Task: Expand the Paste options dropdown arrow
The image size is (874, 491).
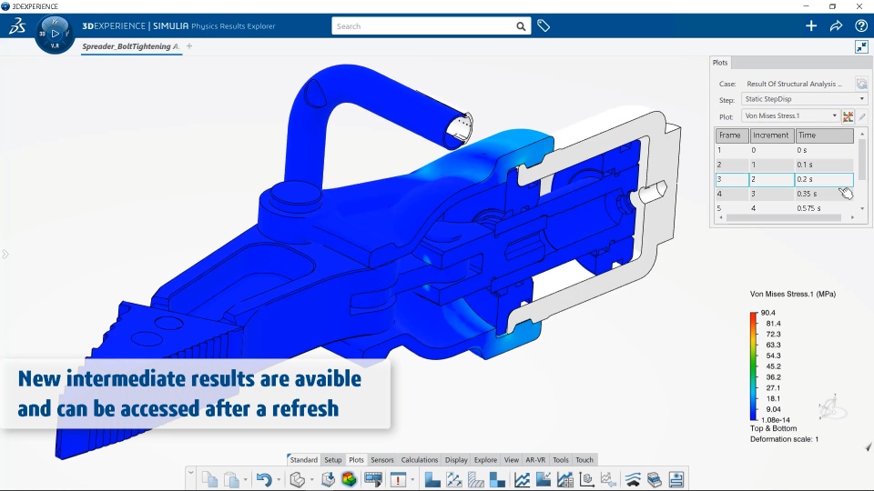Action: point(245,480)
